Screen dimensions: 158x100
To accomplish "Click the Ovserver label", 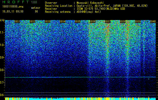I will click(51, 3).
